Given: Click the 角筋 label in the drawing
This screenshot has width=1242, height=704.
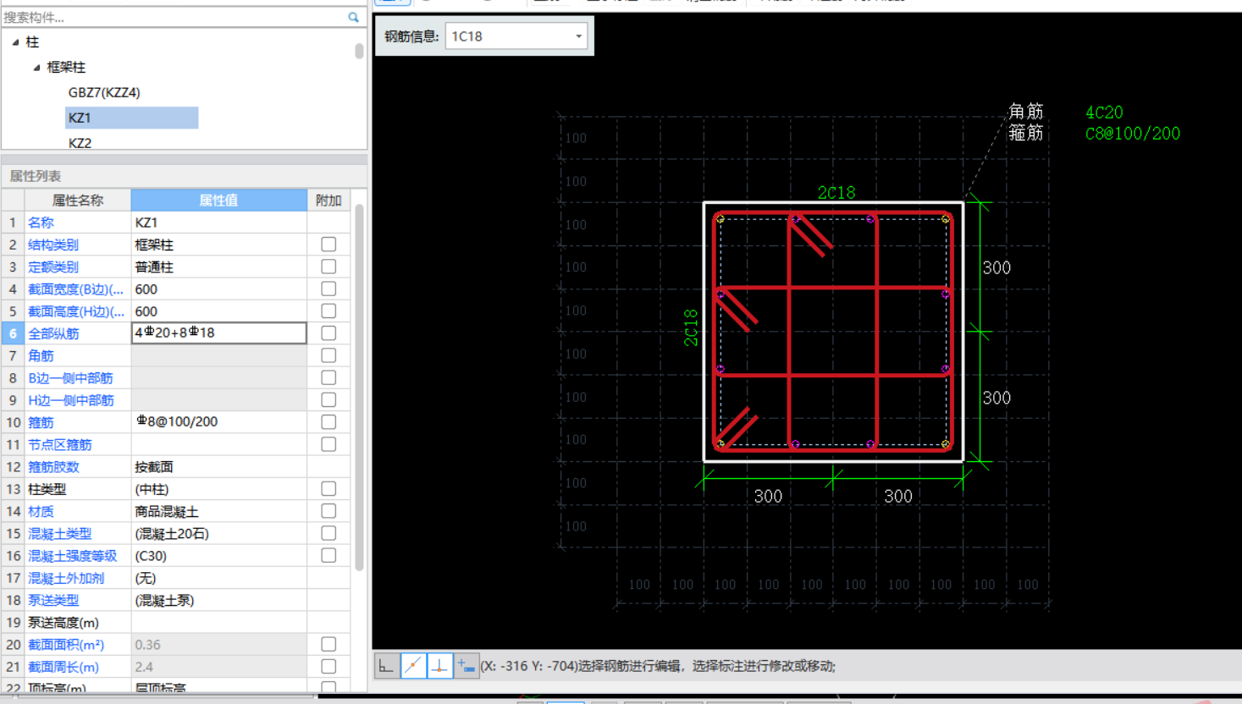Looking at the screenshot, I should tap(1025, 111).
